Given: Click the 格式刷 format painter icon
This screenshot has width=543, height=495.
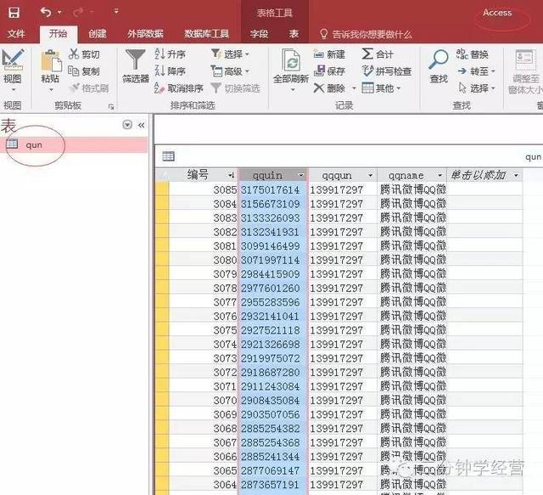Looking at the screenshot, I should (x=74, y=88).
